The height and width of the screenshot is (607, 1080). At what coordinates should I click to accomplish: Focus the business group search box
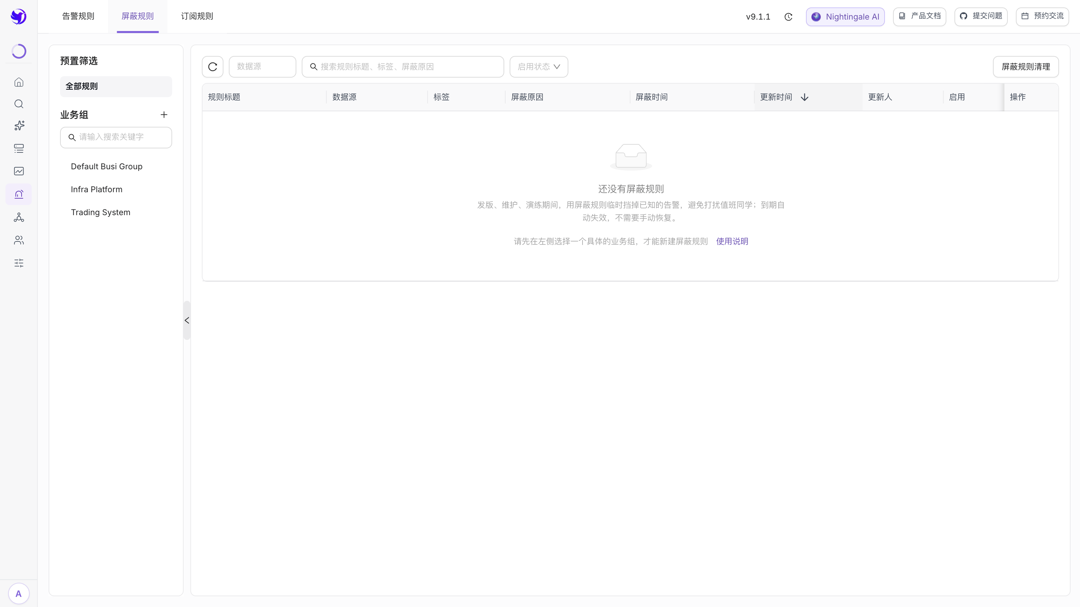(x=116, y=137)
